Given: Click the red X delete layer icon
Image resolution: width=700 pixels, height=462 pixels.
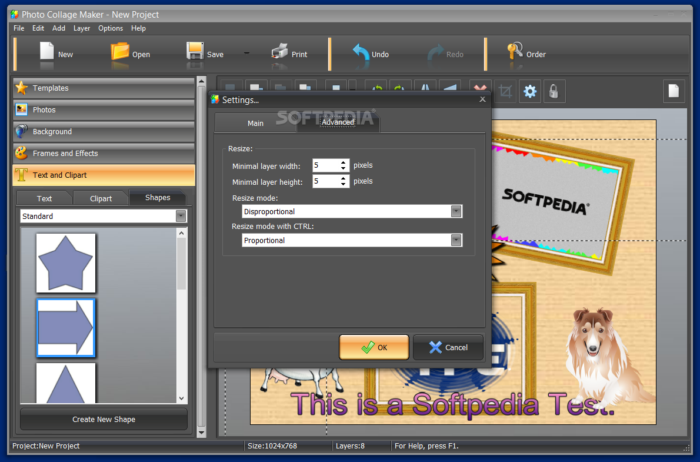Looking at the screenshot, I should pos(481,86).
